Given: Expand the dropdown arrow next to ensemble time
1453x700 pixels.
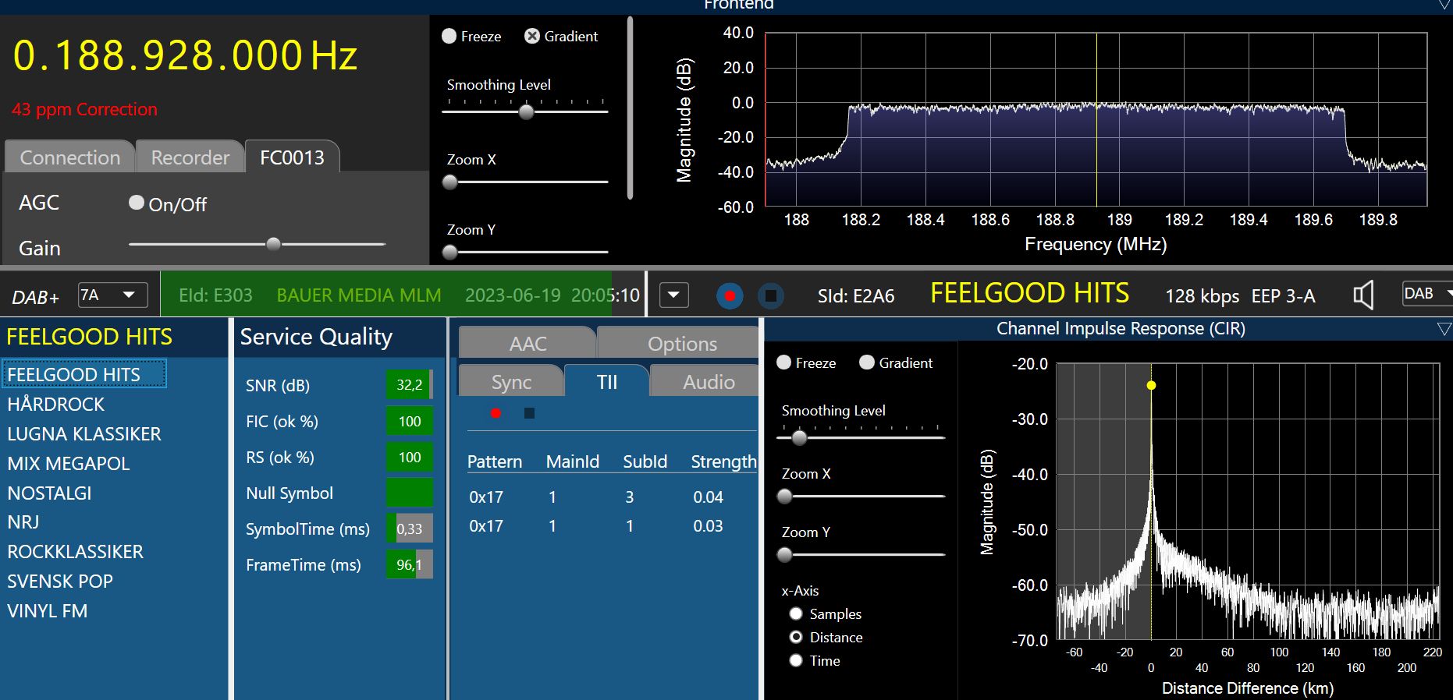Looking at the screenshot, I should point(674,295).
